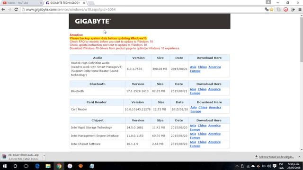The image size is (303, 170).
Task: Switch to Chrome taskbar icon
Action: (x=59, y=166)
